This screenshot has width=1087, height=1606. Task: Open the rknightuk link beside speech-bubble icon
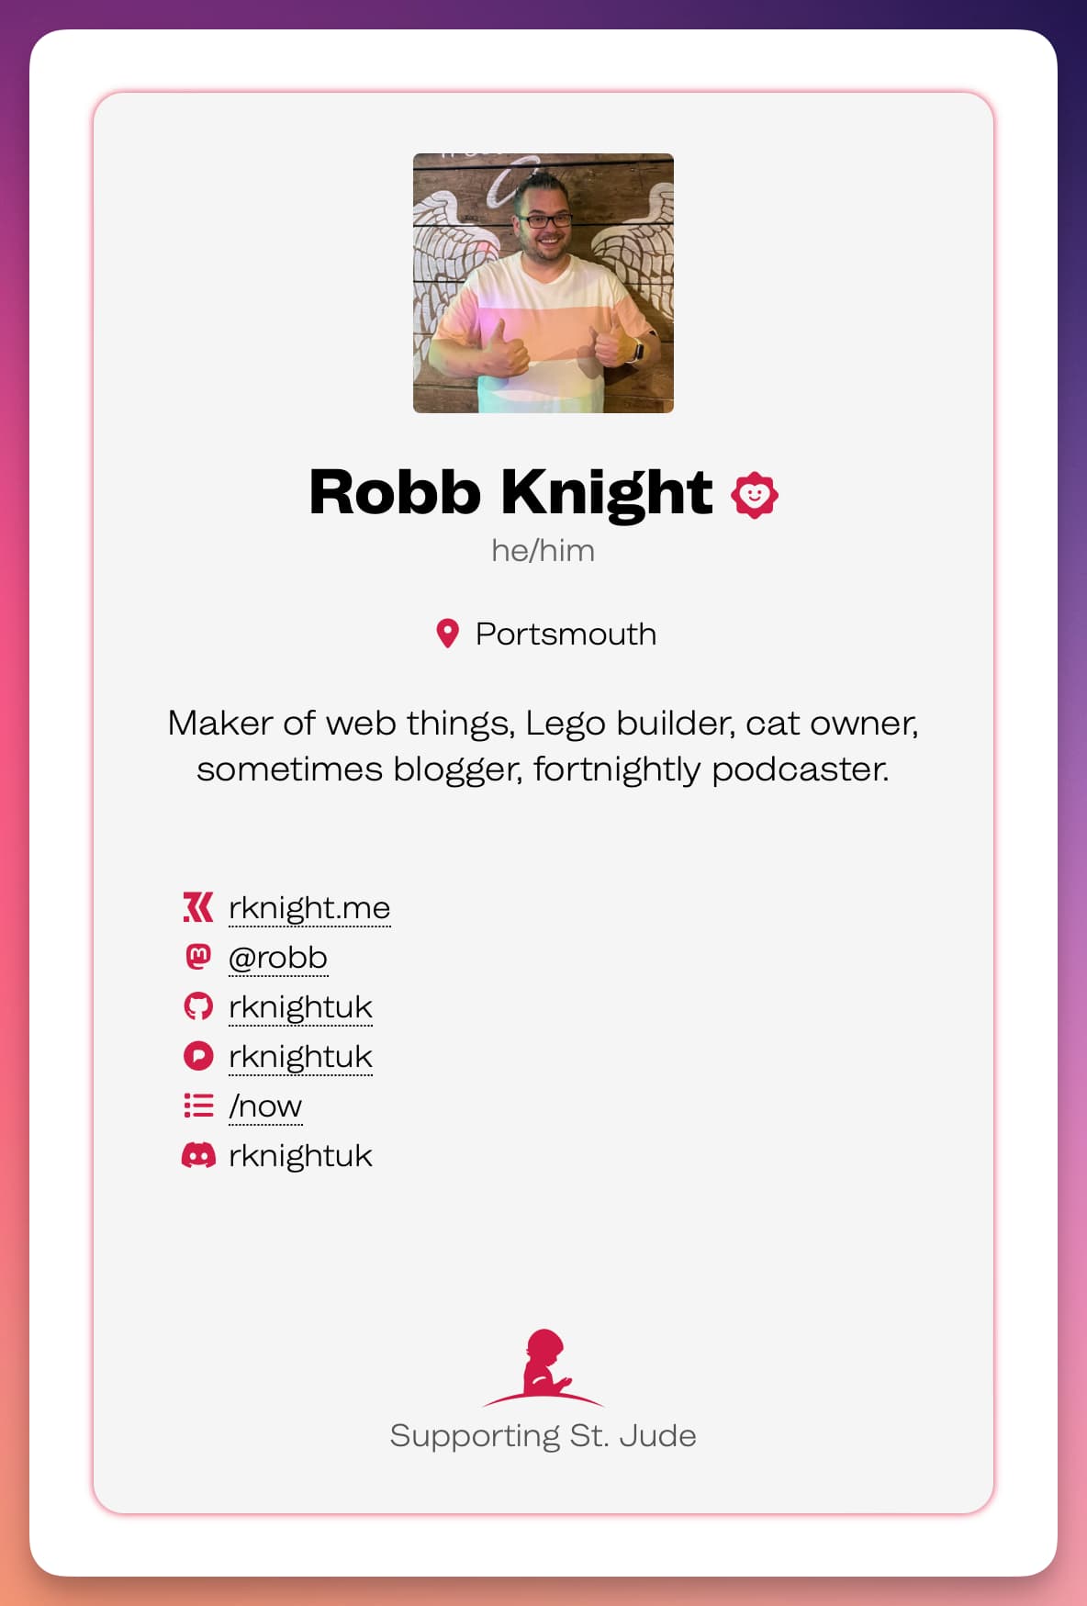(300, 1056)
